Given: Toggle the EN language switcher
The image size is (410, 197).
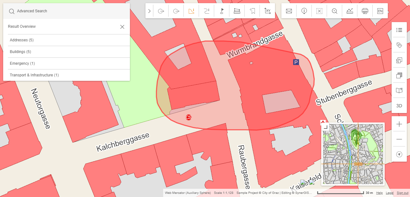Looking at the screenshot, I should coord(380,11).
